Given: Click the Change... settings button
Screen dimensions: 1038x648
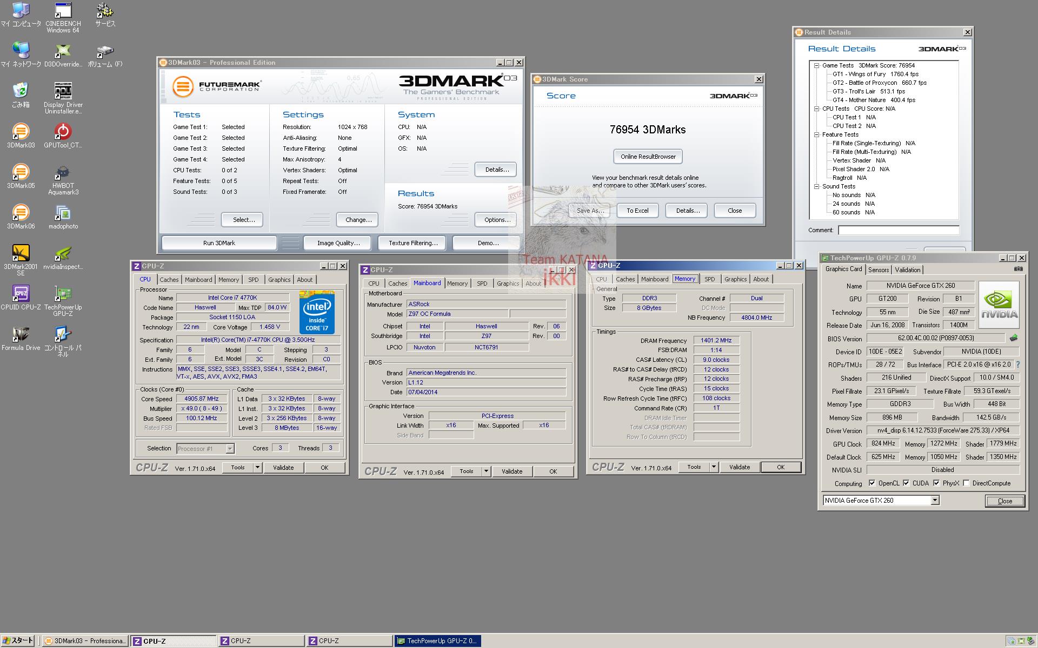Looking at the screenshot, I should 358,220.
